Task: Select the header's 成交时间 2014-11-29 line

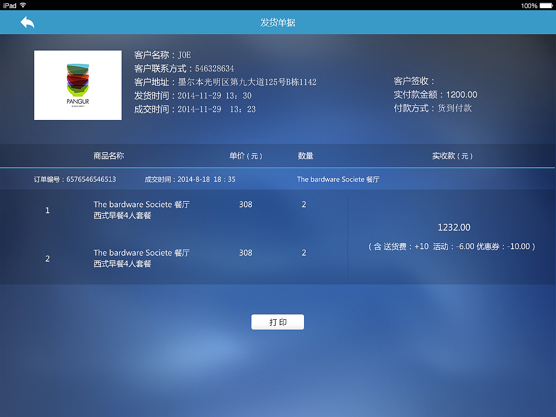Action: pyautogui.click(x=195, y=109)
